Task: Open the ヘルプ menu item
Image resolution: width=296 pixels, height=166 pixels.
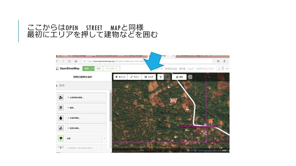Action: [190, 69]
